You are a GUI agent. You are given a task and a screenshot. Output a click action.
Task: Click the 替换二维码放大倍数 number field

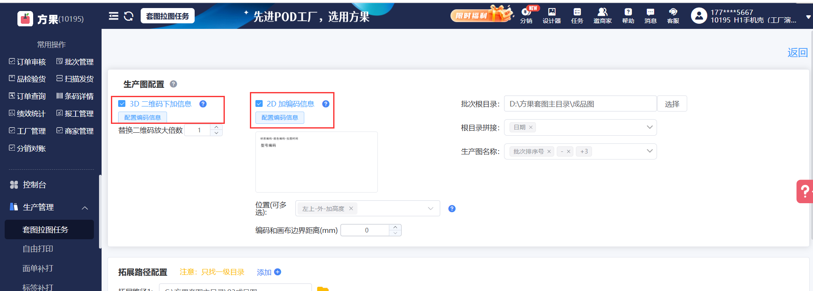click(199, 130)
